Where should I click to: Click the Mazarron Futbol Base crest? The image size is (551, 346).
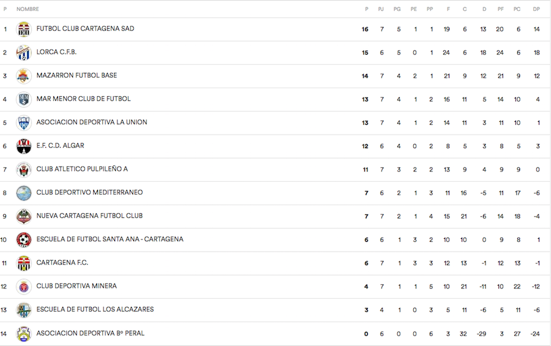23,76
